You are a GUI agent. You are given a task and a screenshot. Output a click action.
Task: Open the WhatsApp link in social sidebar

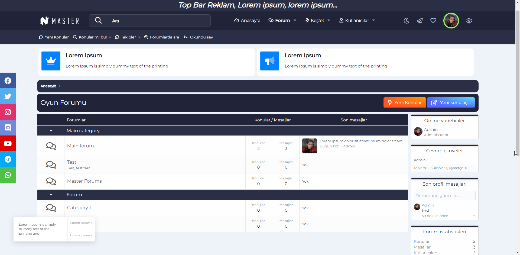point(8,175)
